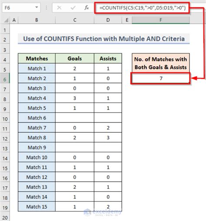Image resolution: width=206 pixels, height=221 pixels.
Task: Click 'No. of Matches with Both Goals & Assists' cell
Action: 161,63
